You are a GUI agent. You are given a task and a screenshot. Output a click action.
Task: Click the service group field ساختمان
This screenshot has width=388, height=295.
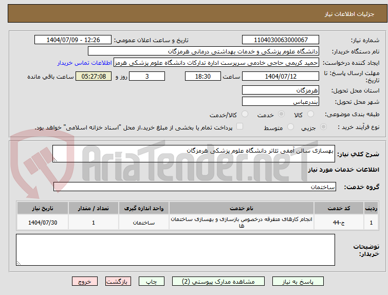(x=195, y=187)
